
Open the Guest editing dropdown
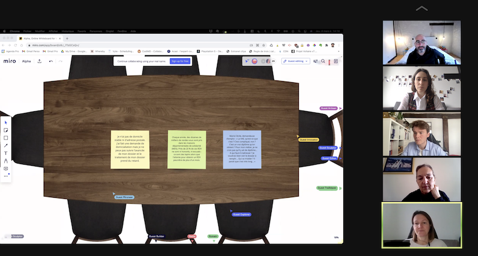click(x=296, y=61)
